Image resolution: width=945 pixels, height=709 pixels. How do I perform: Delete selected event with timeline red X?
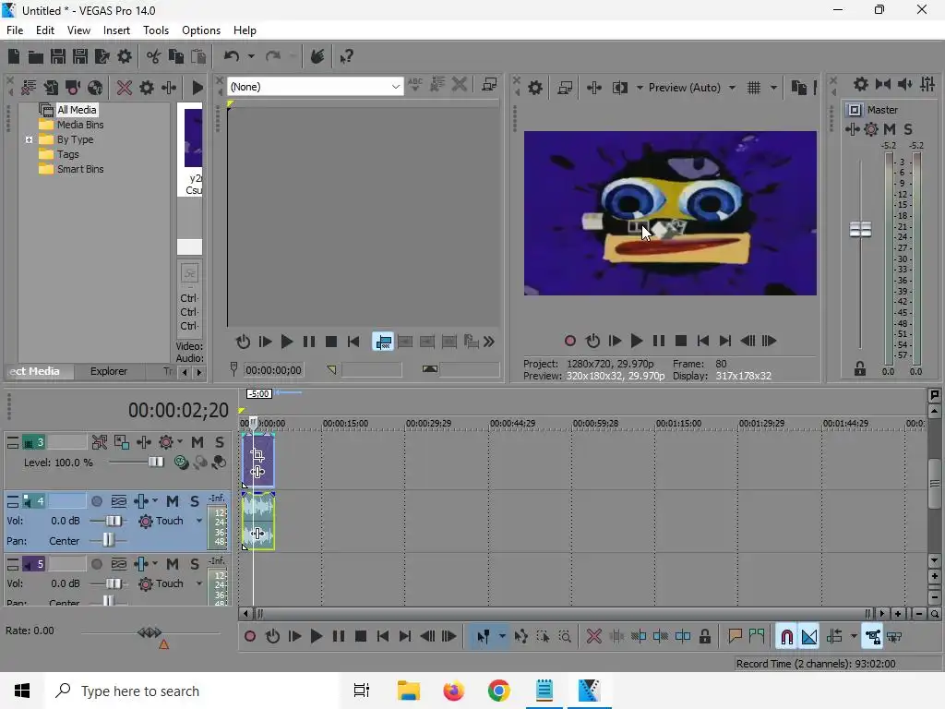coord(593,636)
